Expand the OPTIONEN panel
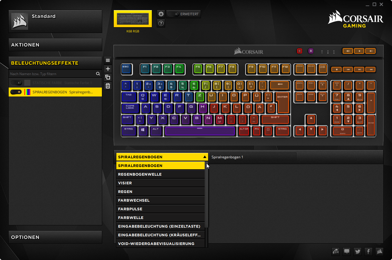The image size is (392, 260). (x=55, y=237)
